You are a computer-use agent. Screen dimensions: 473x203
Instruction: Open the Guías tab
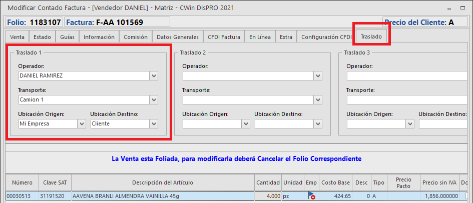pyautogui.click(x=67, y=37)
